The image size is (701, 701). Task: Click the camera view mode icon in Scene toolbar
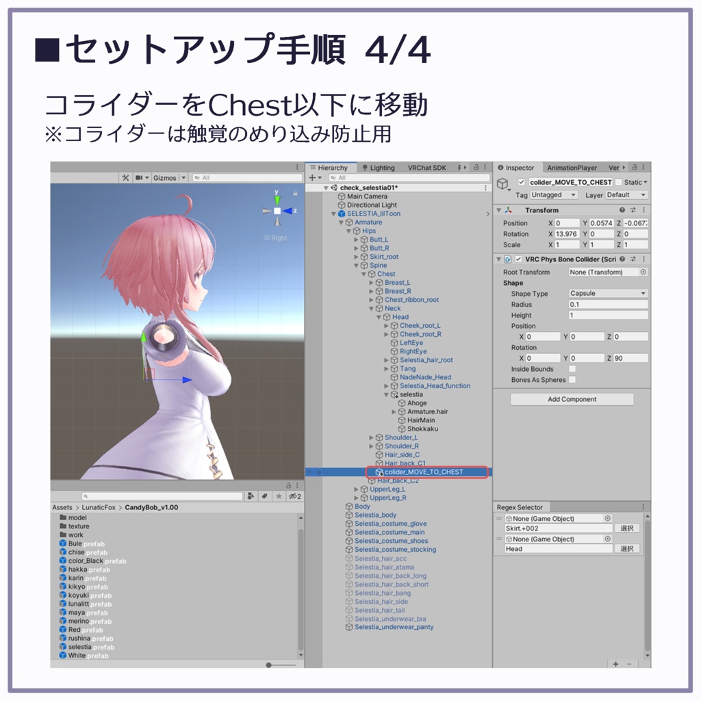(x=138, y=178)
